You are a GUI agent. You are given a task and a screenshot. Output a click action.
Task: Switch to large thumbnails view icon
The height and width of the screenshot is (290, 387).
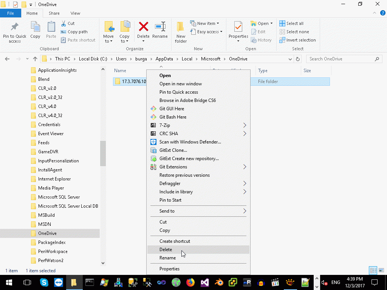pos(381,270)
